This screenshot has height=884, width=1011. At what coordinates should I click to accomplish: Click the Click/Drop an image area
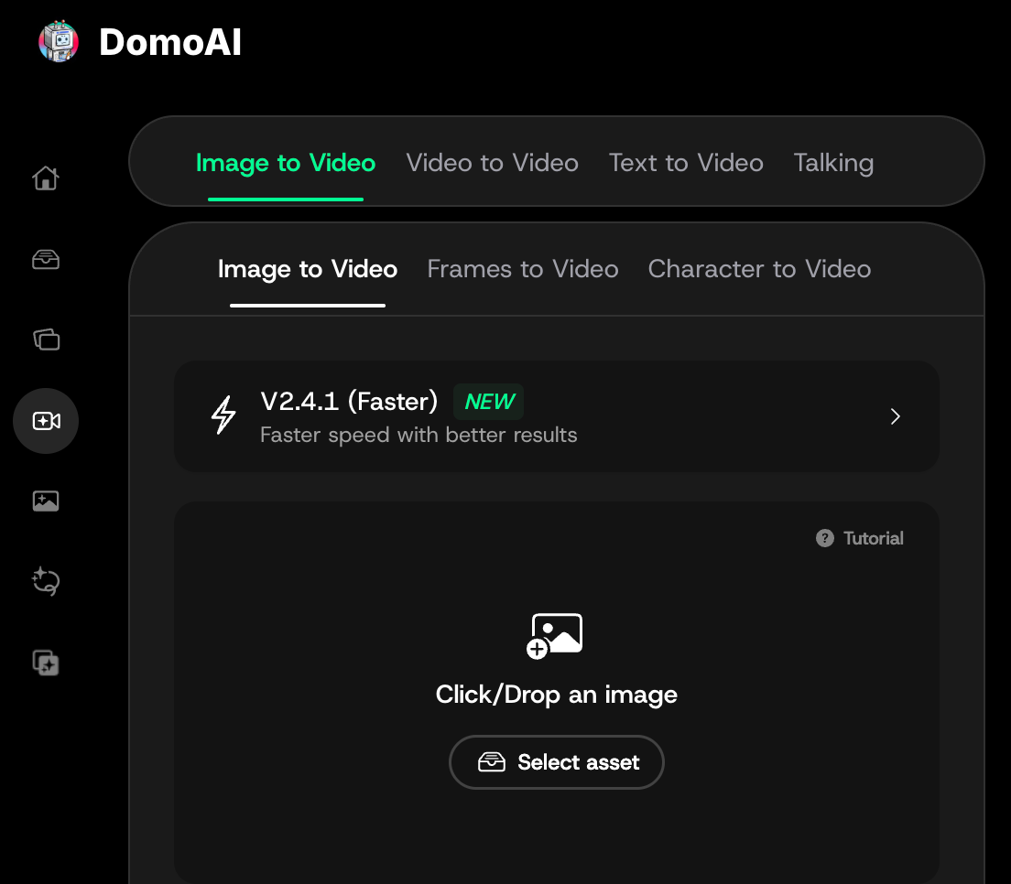pos(556,695)
